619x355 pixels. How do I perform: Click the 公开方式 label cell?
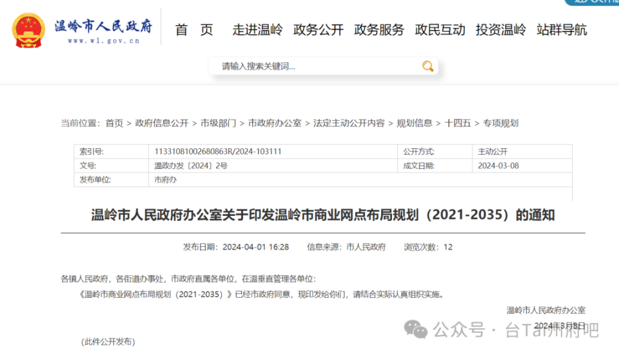click(435, 151)
